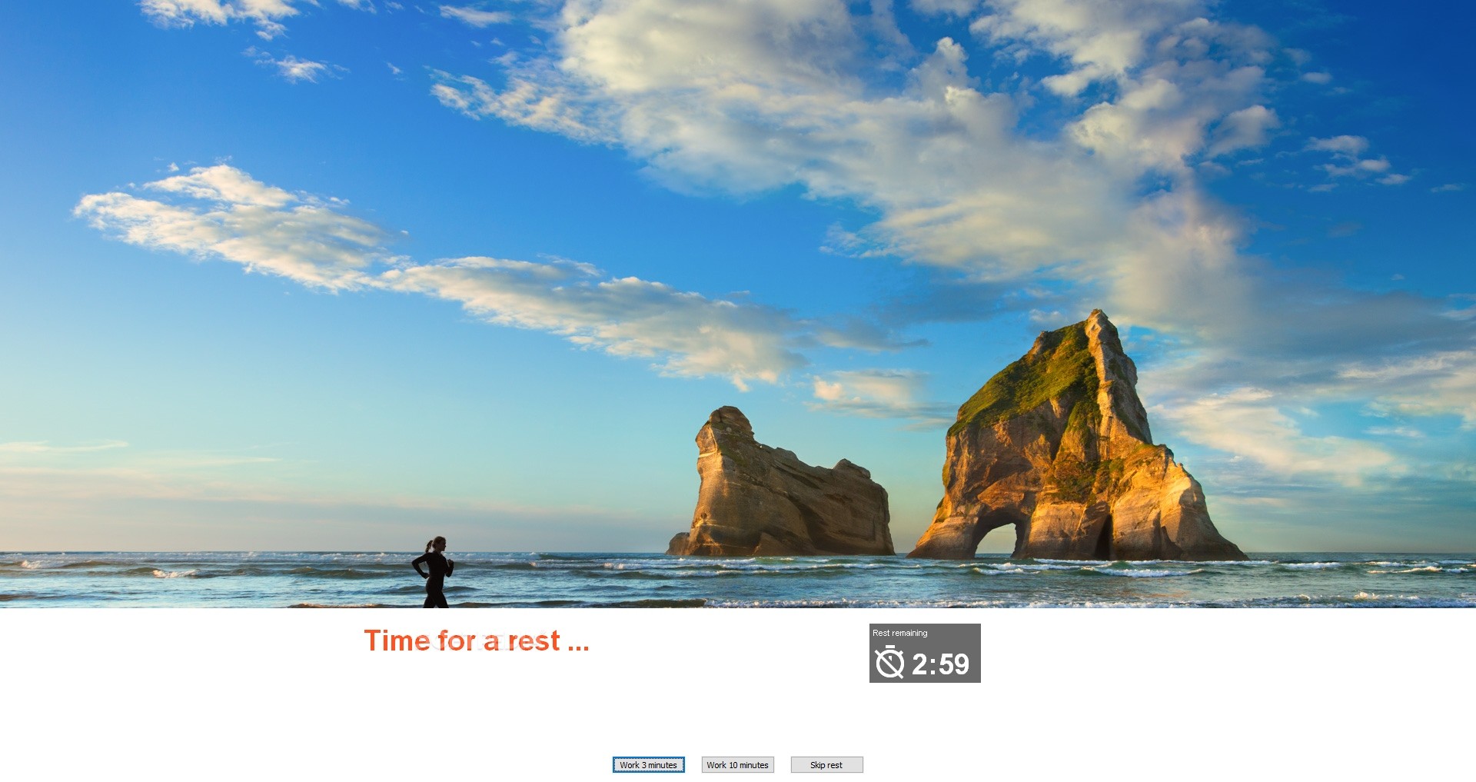Viewport: 1476px width, 782px height.
Task: Click the Rest remaining label
Action: click(899, 633)
